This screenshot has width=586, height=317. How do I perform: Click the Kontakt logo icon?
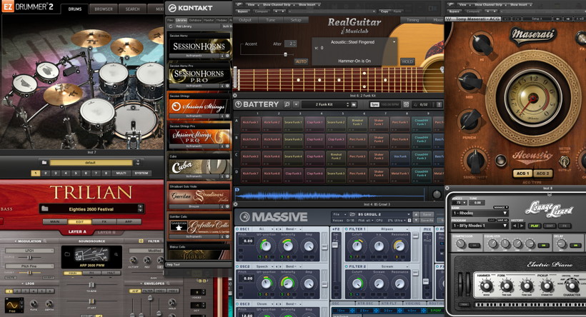tap(172, 7)
